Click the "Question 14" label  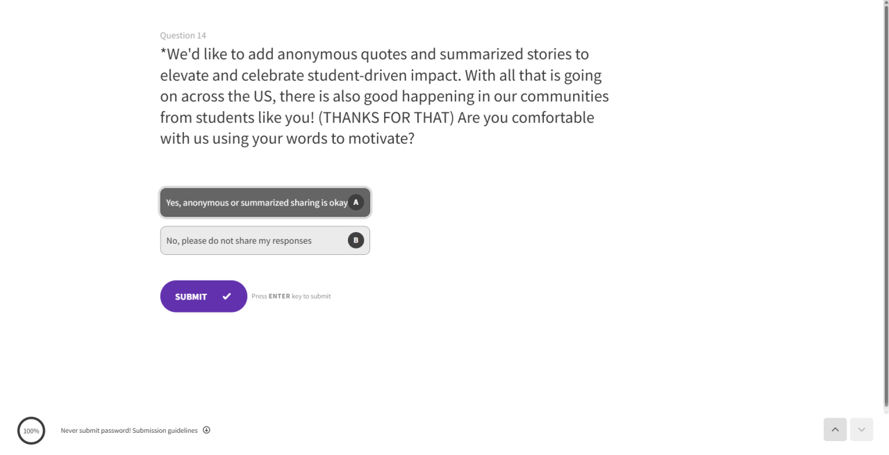183,35
